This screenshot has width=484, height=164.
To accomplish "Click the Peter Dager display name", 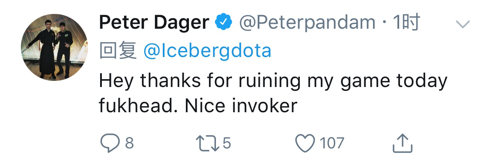I will [x=155, y=23].
